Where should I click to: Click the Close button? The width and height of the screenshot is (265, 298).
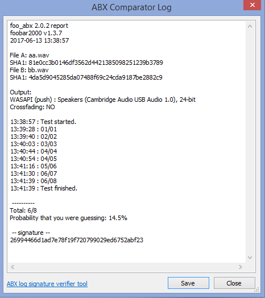coord(234,283)
